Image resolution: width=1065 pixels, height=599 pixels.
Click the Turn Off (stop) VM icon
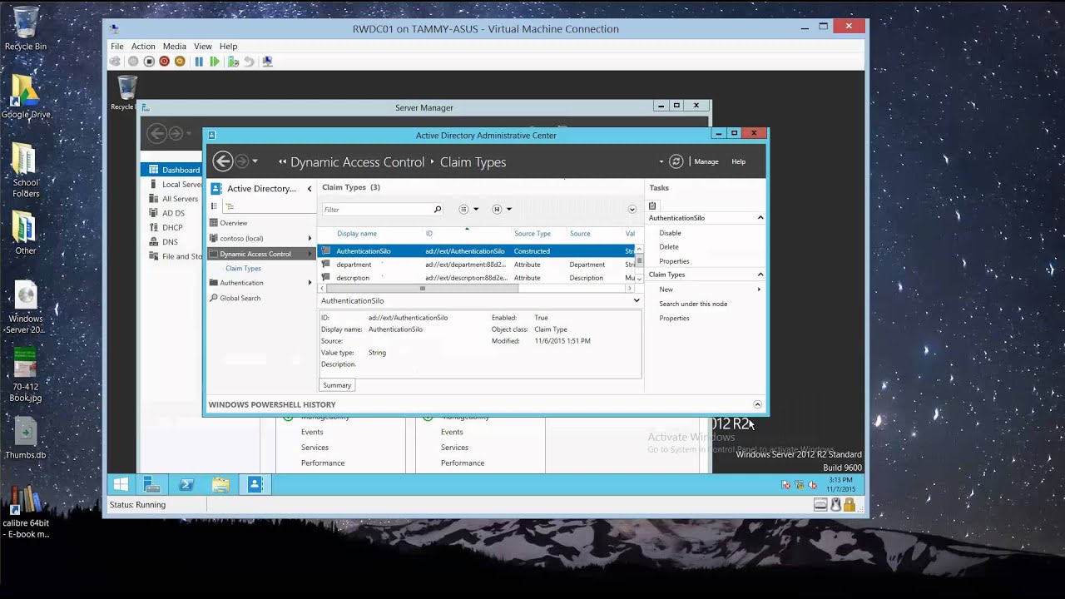click(149, 62)
